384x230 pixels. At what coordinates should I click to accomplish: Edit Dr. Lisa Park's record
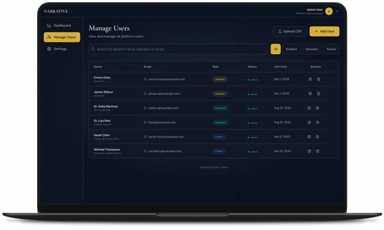tap(310, 123)
